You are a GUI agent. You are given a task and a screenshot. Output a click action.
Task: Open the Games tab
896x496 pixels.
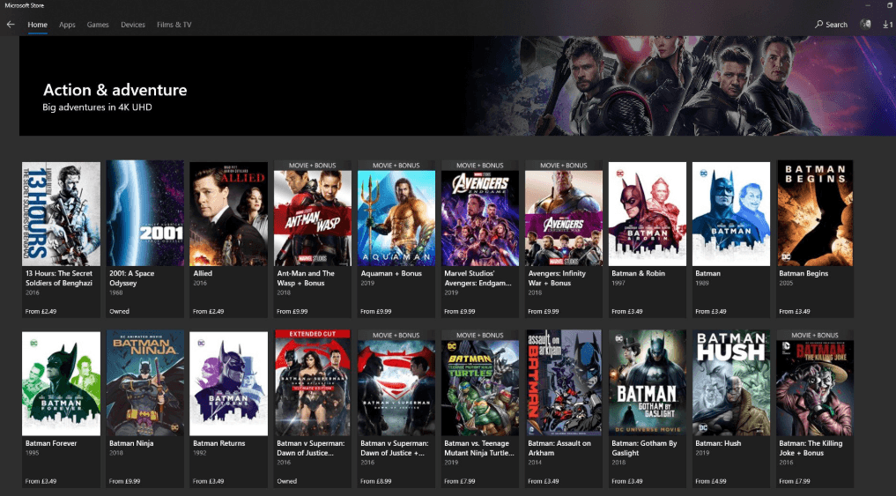98,25
